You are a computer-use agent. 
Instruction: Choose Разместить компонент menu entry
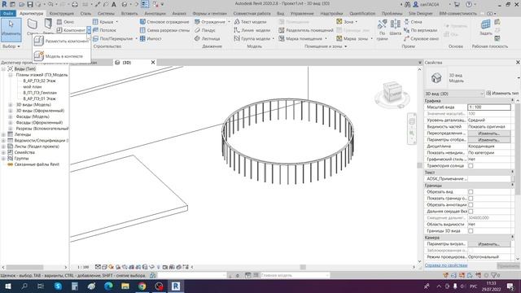pos(62,41)
